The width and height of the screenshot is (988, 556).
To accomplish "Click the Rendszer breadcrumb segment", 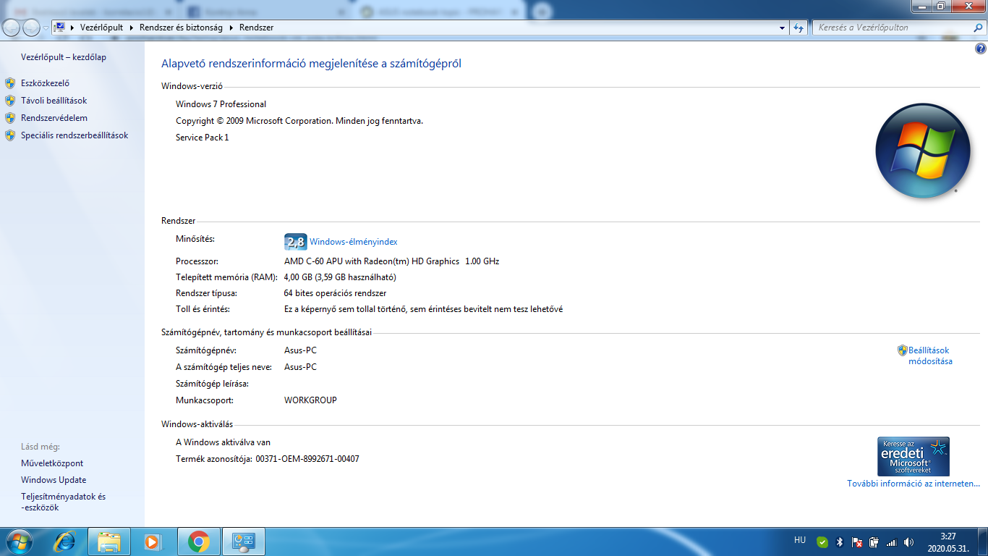I will pos(256,28).
